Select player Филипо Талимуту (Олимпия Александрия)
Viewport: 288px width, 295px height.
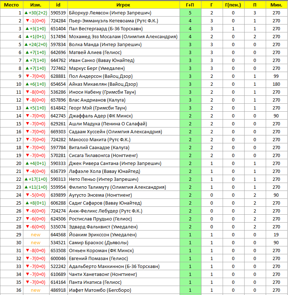(x=117, y=187)
